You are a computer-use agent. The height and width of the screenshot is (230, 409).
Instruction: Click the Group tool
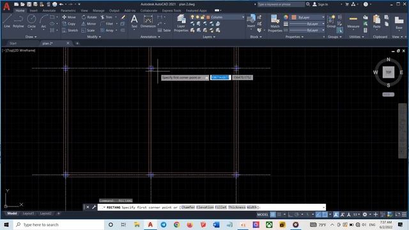click(331, 21)
